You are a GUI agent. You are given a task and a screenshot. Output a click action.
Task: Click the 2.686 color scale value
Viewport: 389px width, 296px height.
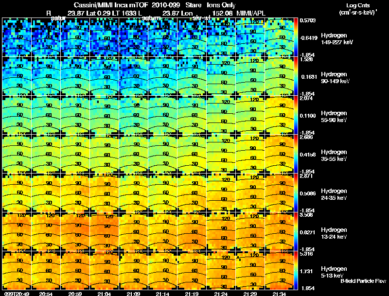point(307,138)
